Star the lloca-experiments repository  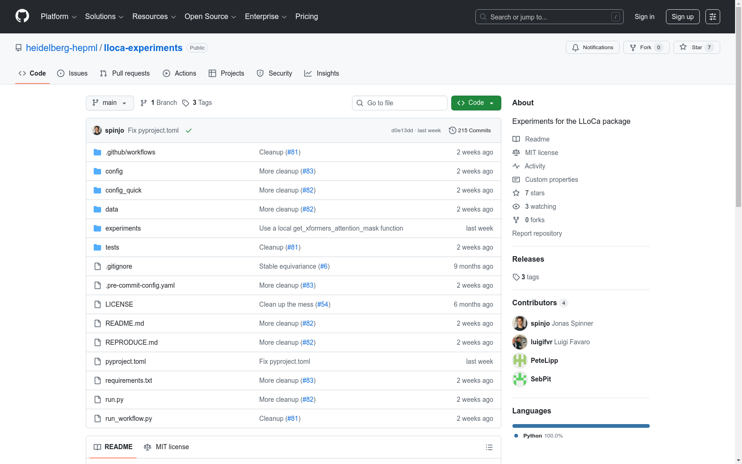tap(696, 47)
